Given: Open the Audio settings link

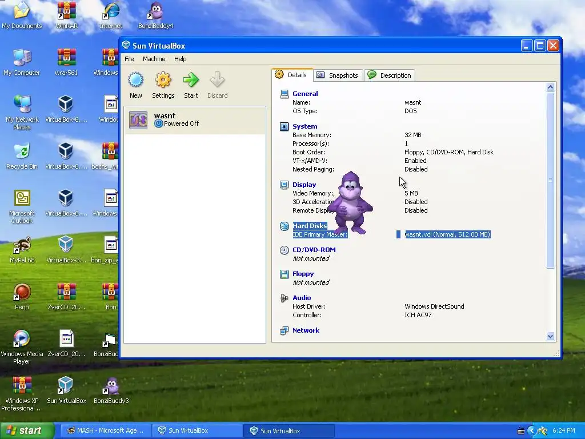Looking at the screenshot, I should tap(302, 297).
